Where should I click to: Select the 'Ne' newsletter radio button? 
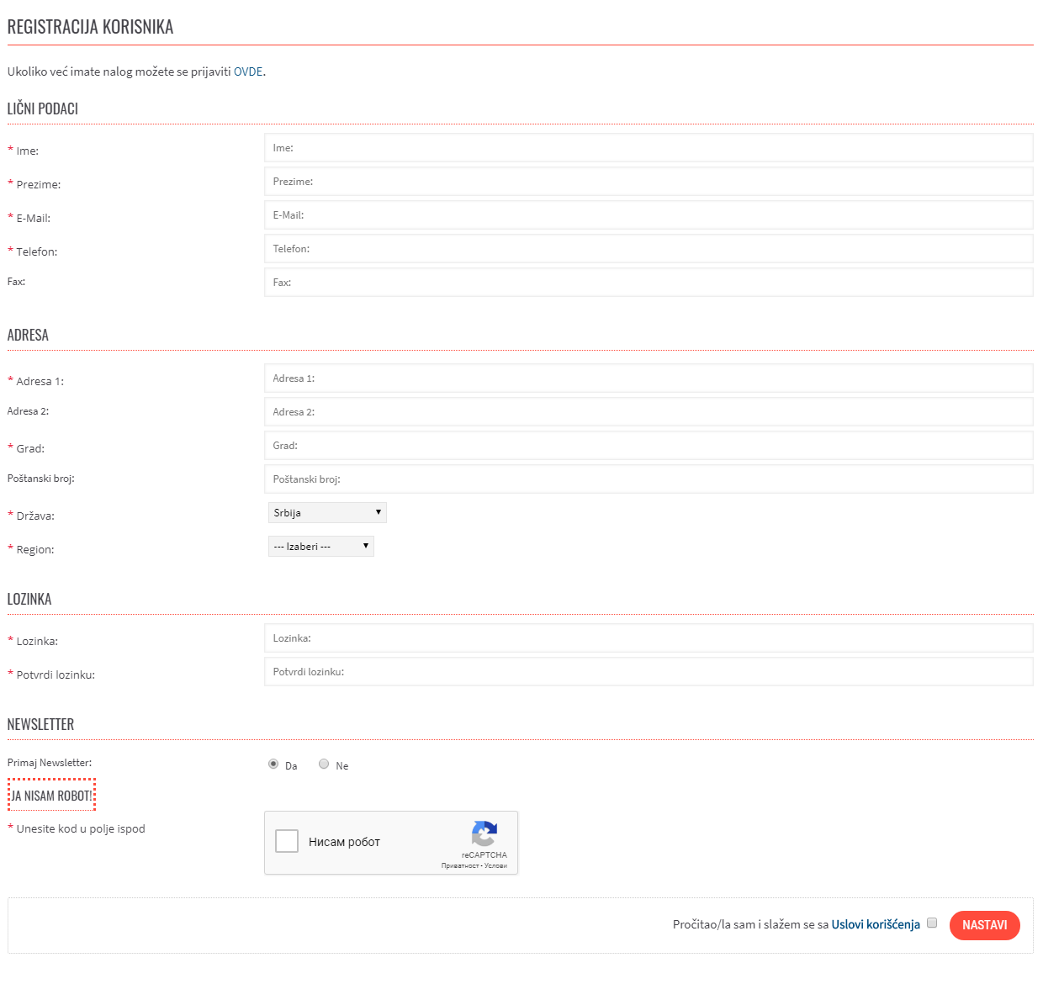(324, 764)
